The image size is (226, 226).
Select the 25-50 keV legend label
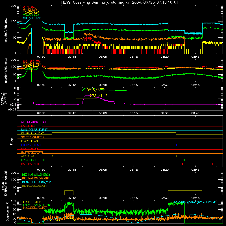point(31,15)
